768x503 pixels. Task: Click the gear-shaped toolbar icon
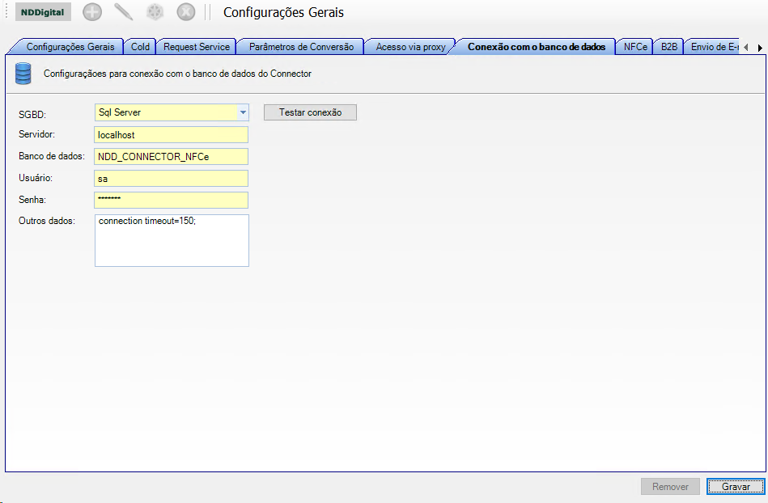tap(155, 12)
